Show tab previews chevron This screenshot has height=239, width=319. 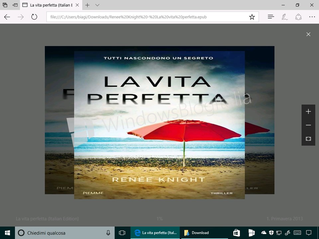tap(97, 5)
